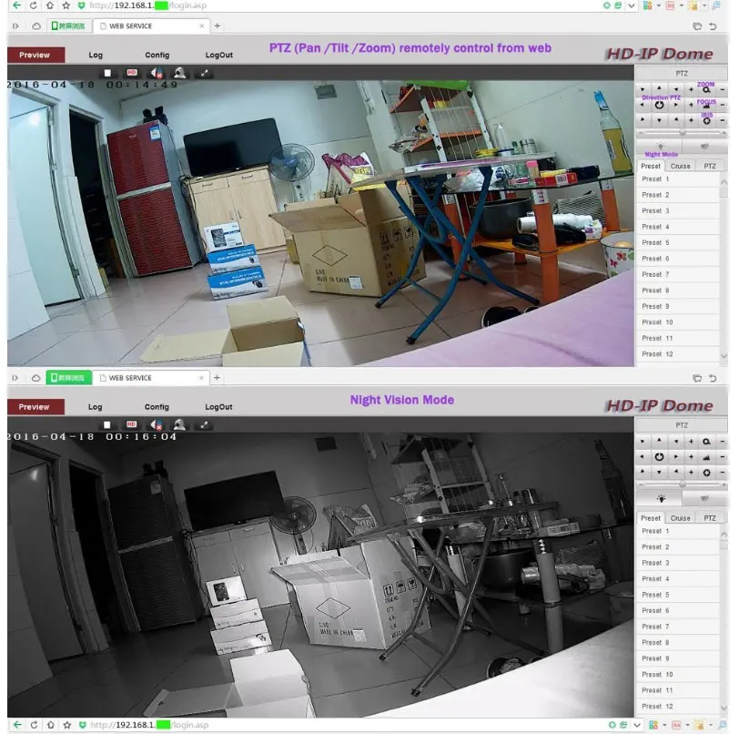Viewport: 739px width, 734px height.
Task: Open the Config tab in the upper window
Action: click(x=157, y=55)
